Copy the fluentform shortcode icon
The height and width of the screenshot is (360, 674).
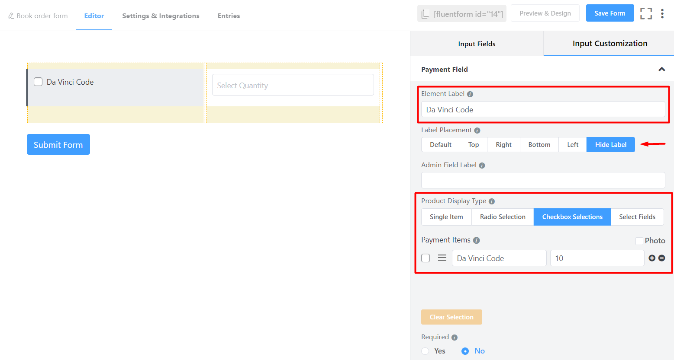[426, 13]
